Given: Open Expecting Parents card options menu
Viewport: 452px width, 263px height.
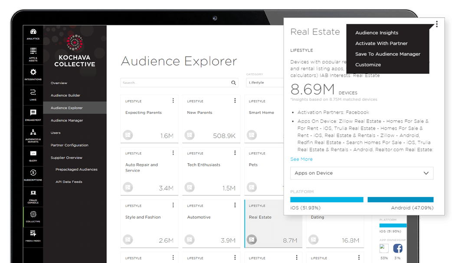Looking at the screenshot, I should [173, 100].
